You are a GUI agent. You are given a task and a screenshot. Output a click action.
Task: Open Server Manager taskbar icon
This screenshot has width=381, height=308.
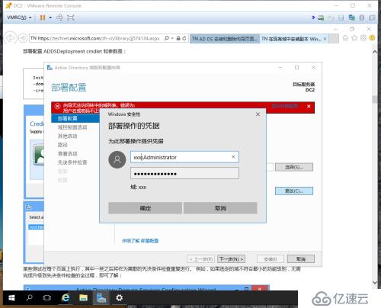pos(101,298)
